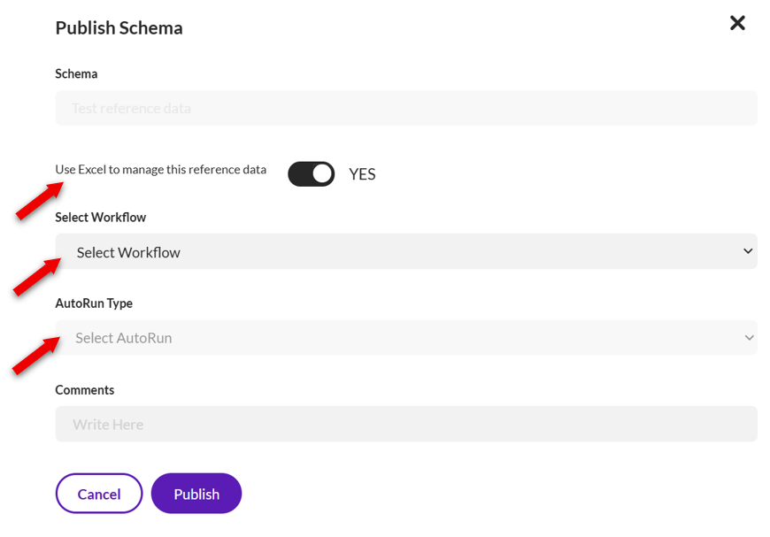Close the Publish Schema dialog
This screenshot has width=770, height=537.
[737, 23]
